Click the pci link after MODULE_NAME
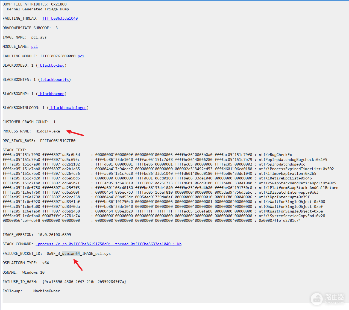The height and width of the screenshot is (310, 349). tap(34, 46)
